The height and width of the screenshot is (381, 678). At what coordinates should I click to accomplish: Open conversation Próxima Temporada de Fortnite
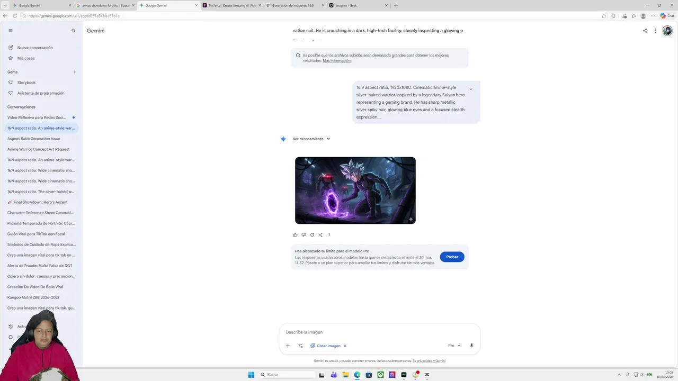[x=41, y=223]
